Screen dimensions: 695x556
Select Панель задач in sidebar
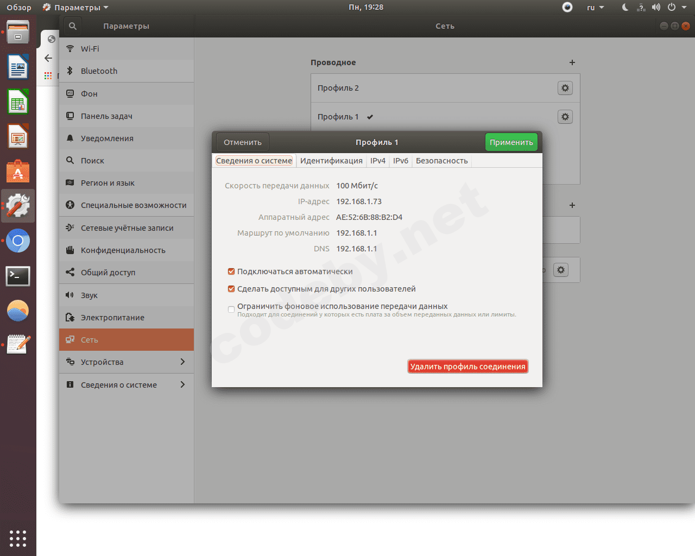pos(127,116)
